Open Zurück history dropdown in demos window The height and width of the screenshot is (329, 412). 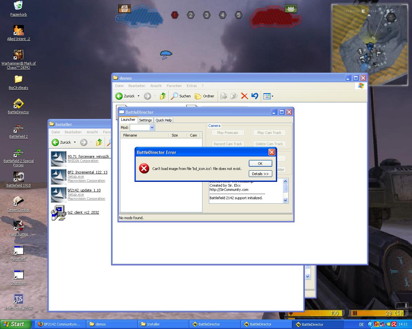[139, 96]
